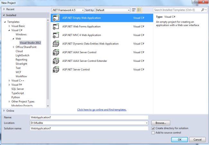Close the New Project dialog
Screen dimensions: 209x145
(203, 2)
